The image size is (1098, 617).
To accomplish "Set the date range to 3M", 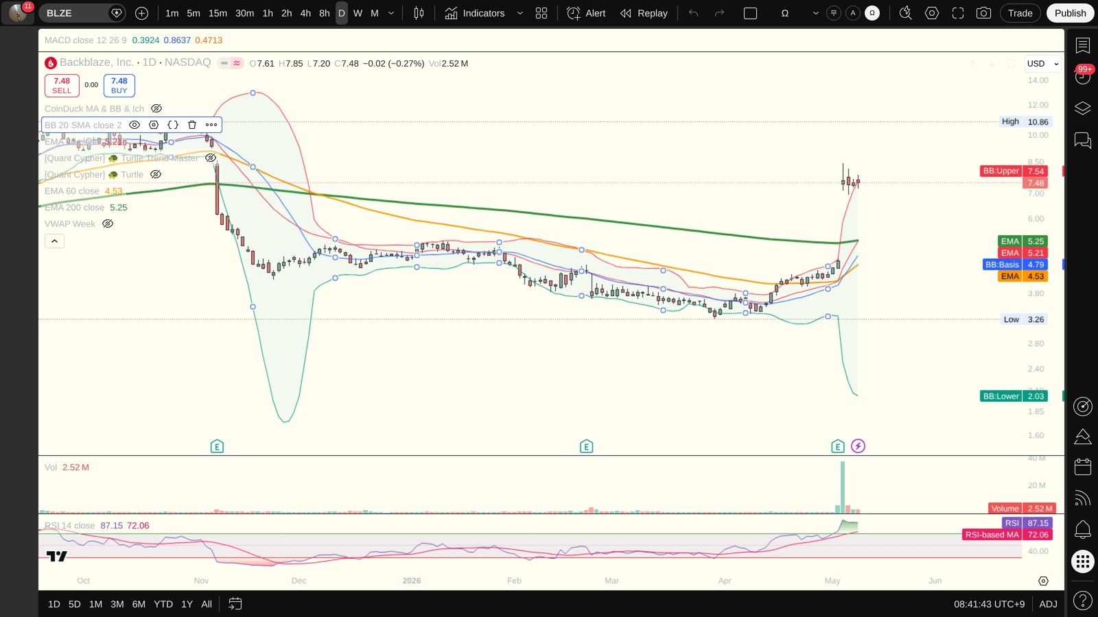I will coord(117,604).
